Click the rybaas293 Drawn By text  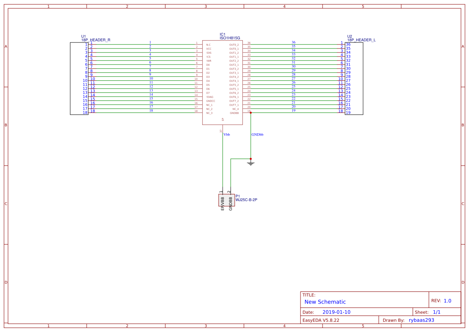click(x=421, y=320)
